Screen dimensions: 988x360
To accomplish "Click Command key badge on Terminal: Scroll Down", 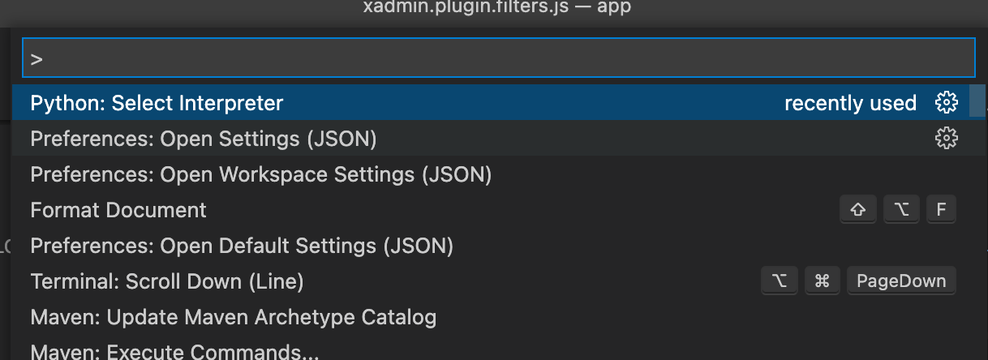I will tap(822, 281).
